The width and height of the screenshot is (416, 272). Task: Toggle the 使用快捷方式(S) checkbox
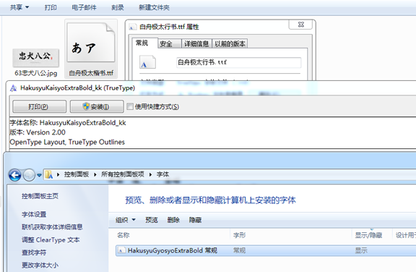click(x=130, y=106)
